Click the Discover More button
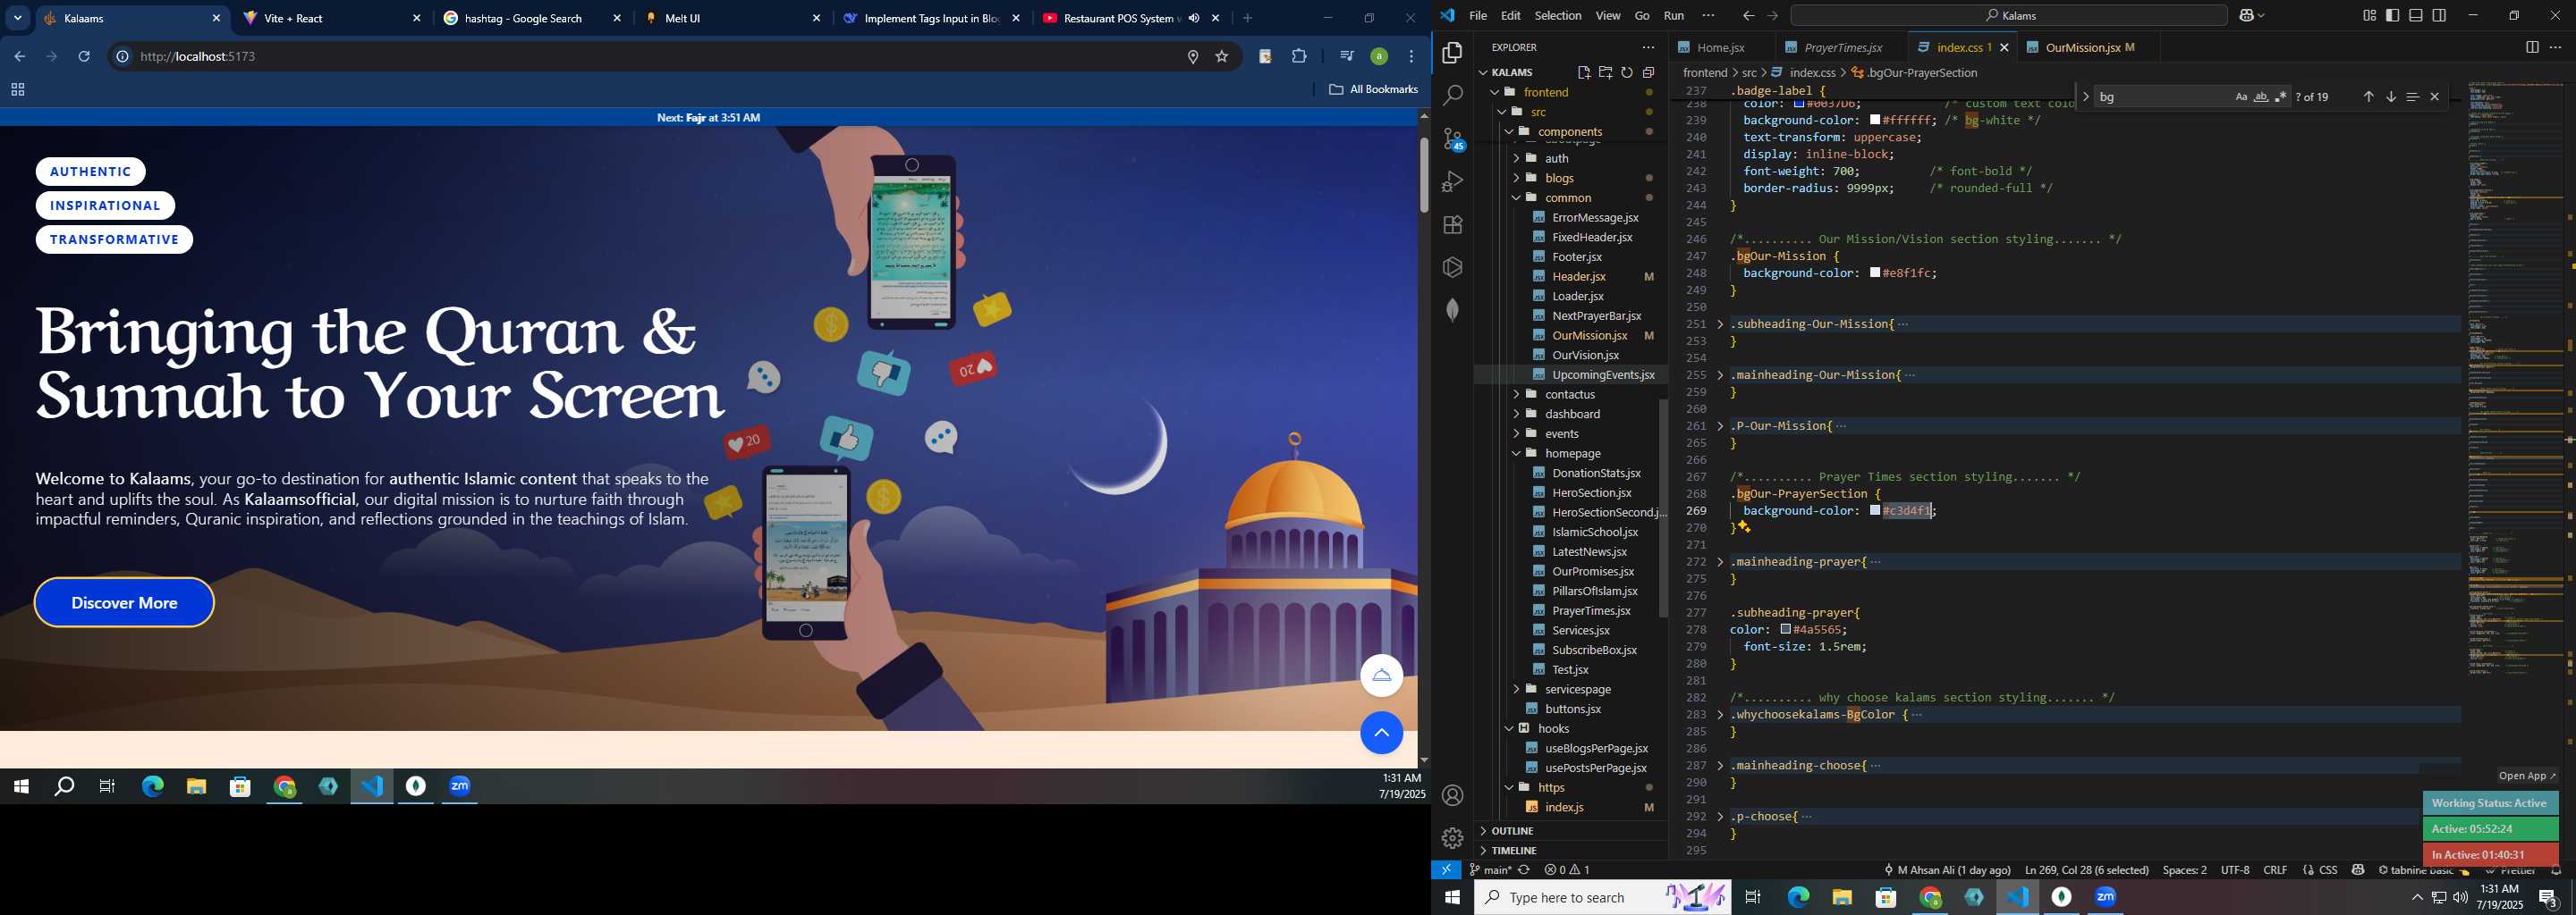Viewport: 2576px width, 915px height. click(x=124, y=603)
